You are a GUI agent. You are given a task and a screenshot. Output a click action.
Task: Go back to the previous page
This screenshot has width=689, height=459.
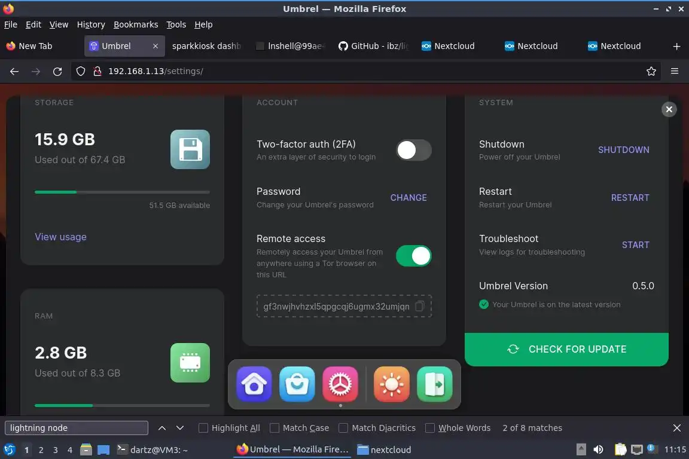[x=14, y=71]
